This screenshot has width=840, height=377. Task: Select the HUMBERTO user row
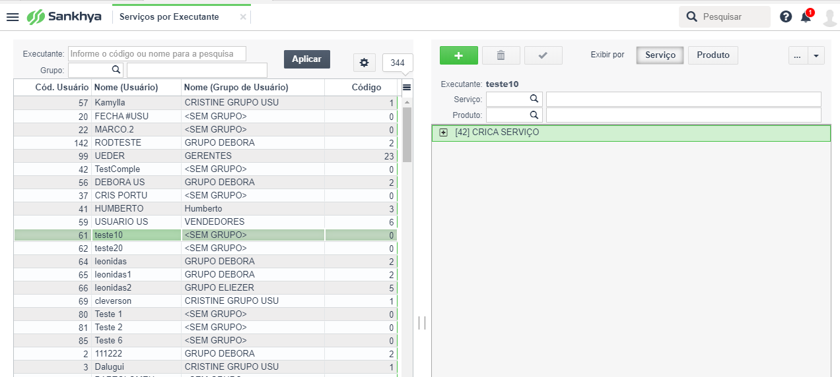[x=205, y=208]
